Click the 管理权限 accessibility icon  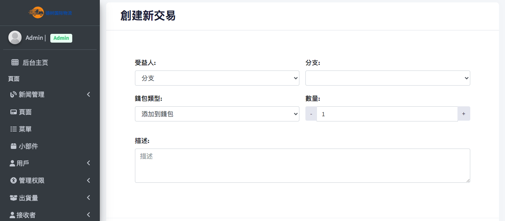(13, 180)
